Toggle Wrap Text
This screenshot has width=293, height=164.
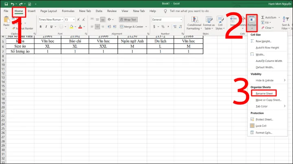point(128,19)
